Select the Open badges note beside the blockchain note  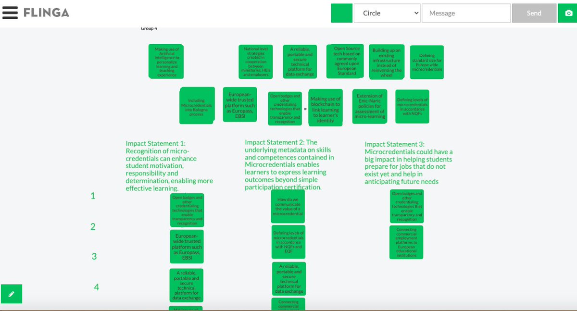[x=285, y=109]
